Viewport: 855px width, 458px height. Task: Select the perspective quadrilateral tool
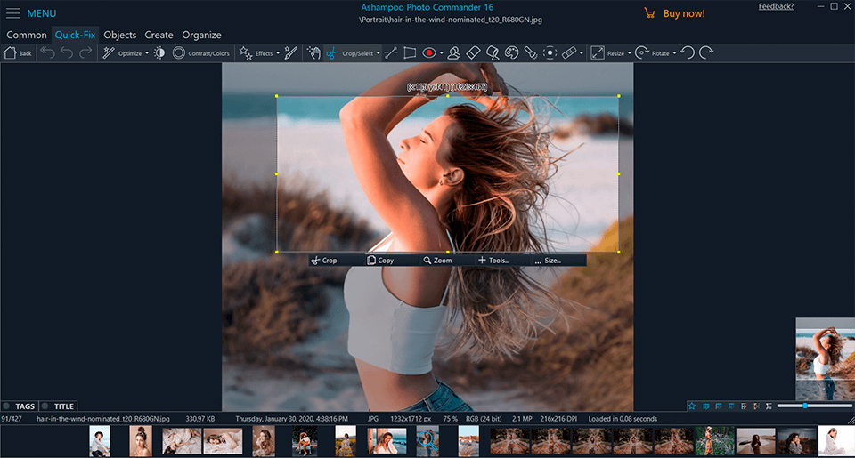coord(410,52)
